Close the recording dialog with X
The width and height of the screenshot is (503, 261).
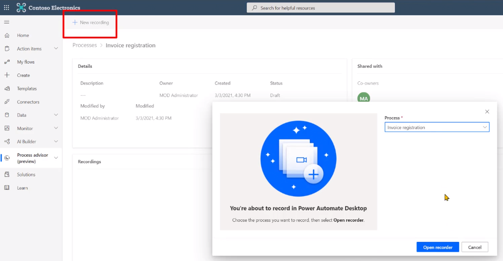coord(487,111)
